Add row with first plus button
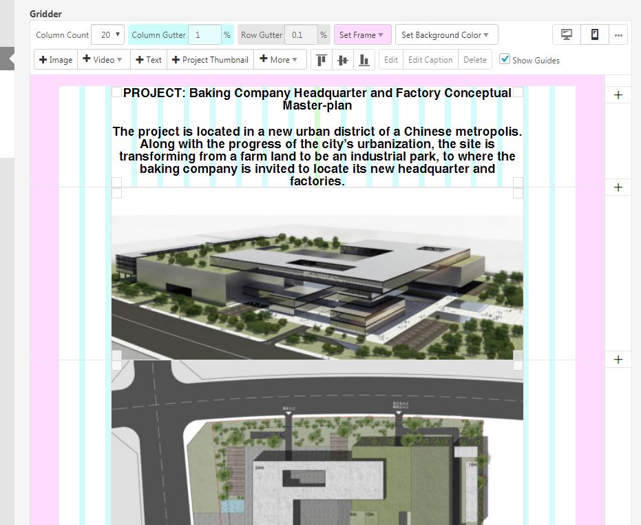The width and height of the screenshot is (641, 525). point(618,95)
